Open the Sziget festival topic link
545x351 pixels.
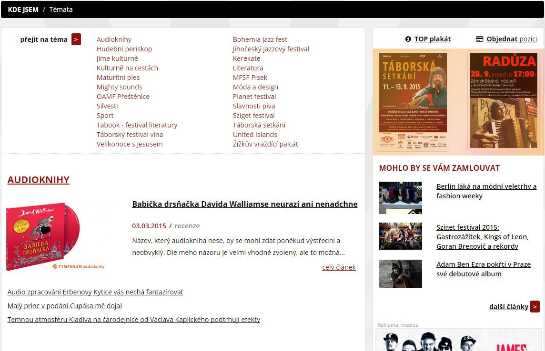click(x=254, y=116)
